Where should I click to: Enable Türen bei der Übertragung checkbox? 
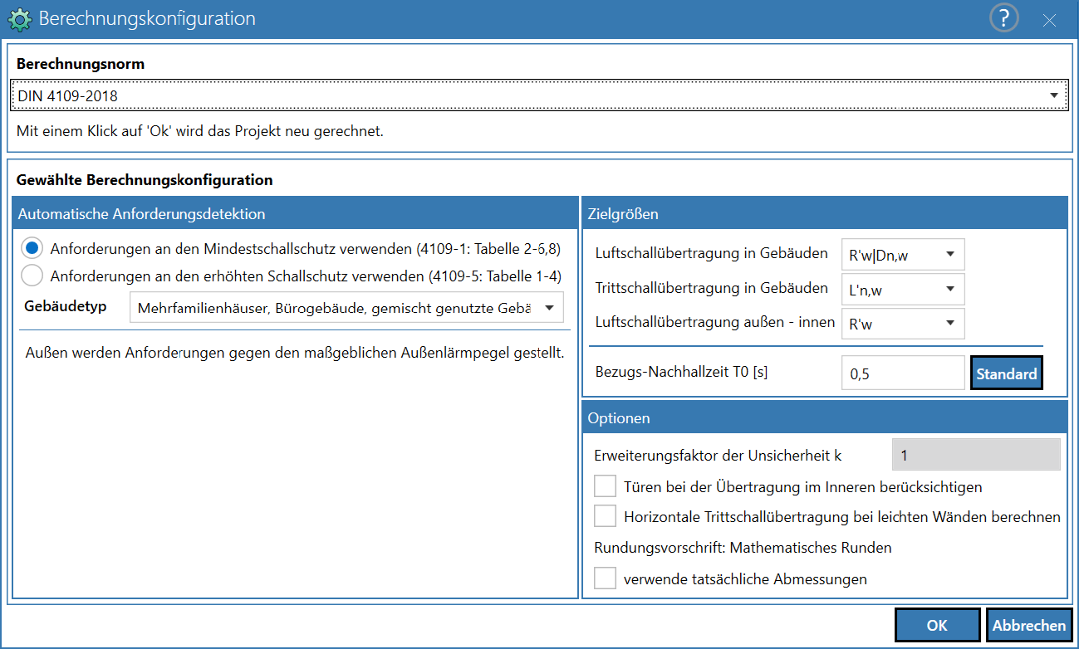[x=605, y=486]
